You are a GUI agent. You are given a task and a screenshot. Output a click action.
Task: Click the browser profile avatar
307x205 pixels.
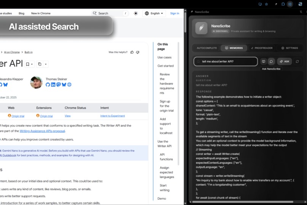click(300, 4)
